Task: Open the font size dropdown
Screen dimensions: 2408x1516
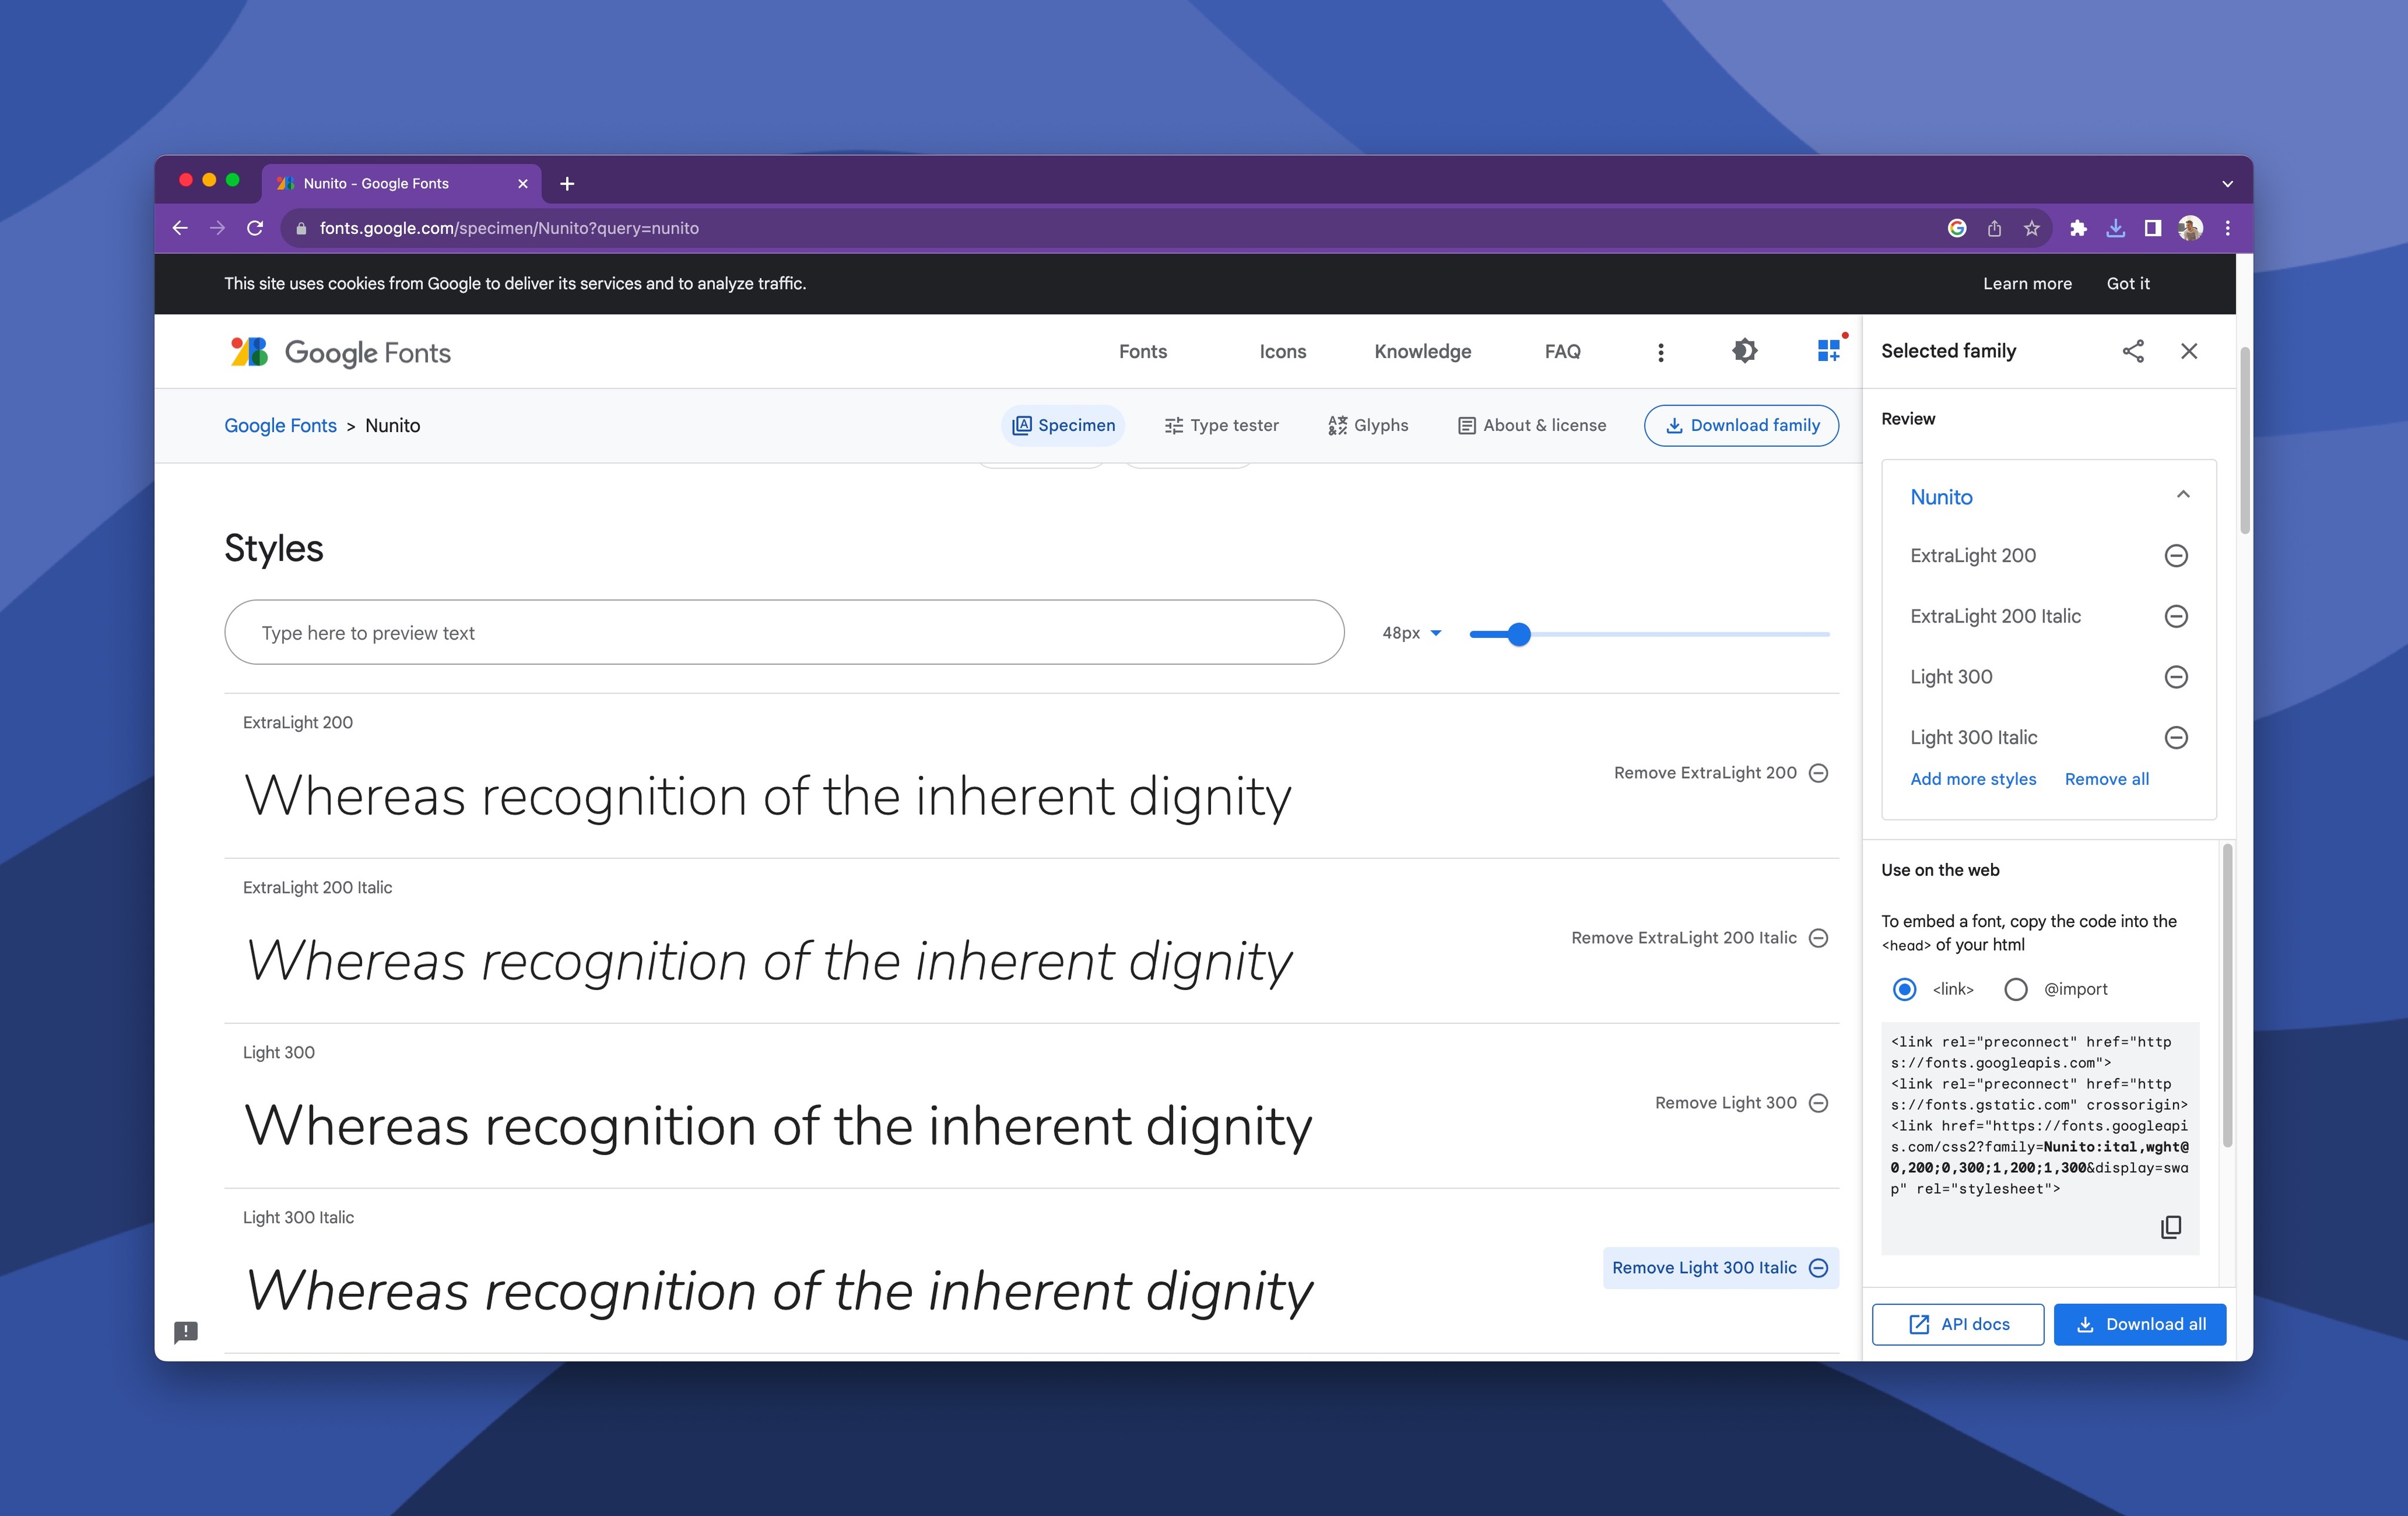Action: pyautogui.click(x=1411, y=633)
